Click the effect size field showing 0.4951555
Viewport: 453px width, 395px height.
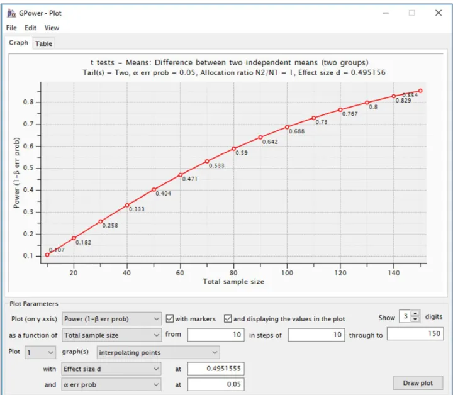click(x=216, y=369)
